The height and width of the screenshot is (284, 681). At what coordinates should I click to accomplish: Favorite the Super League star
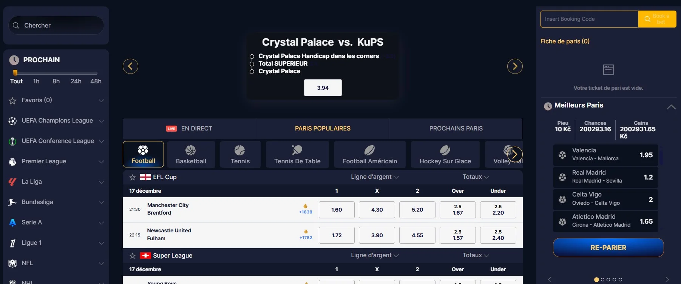133,256
